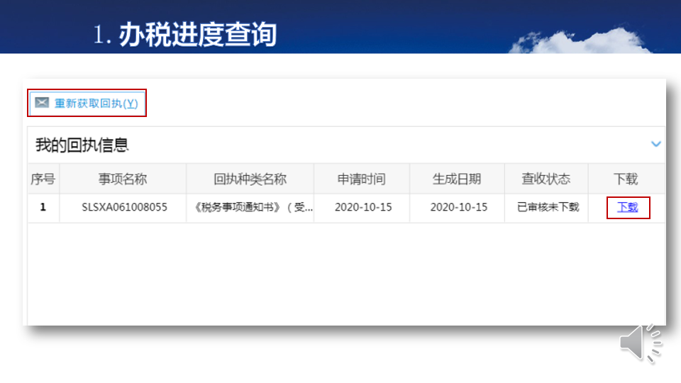Click the 序号 column header
The width and height of the screenshot is (681, 383).
point(43,179)
